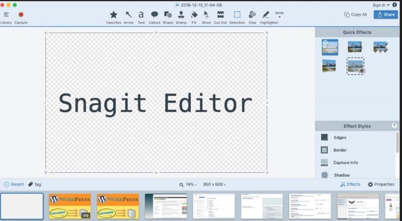
Task: Select the Selection tool
Action: click(x=237, y=18)
